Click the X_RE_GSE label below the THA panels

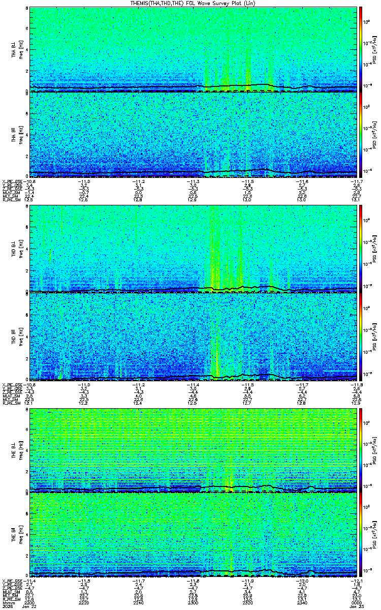13,181
